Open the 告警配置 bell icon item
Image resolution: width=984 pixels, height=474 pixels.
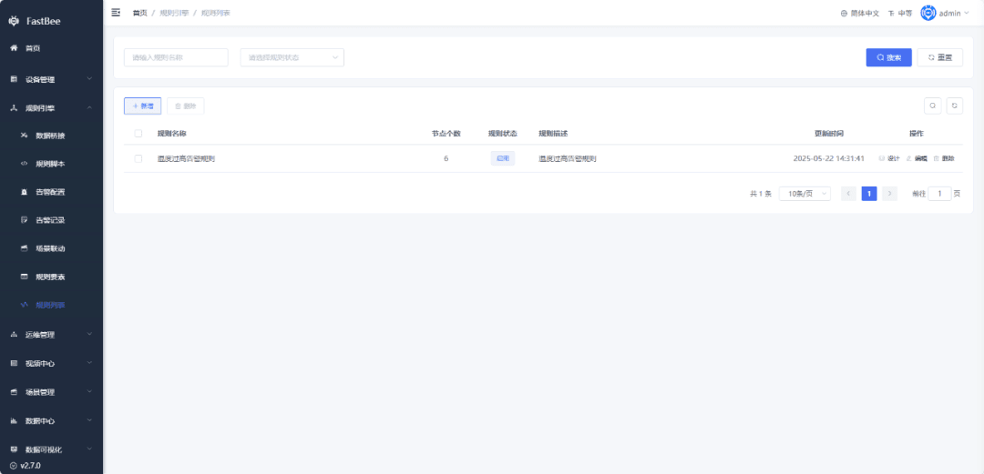click(x=24, y=192)
